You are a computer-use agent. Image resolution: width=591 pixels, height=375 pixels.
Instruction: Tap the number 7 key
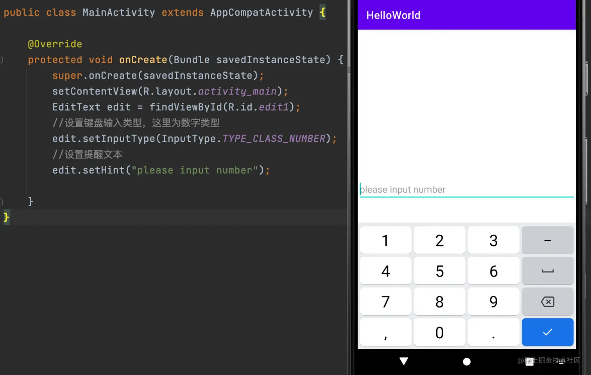click(385, 302)
